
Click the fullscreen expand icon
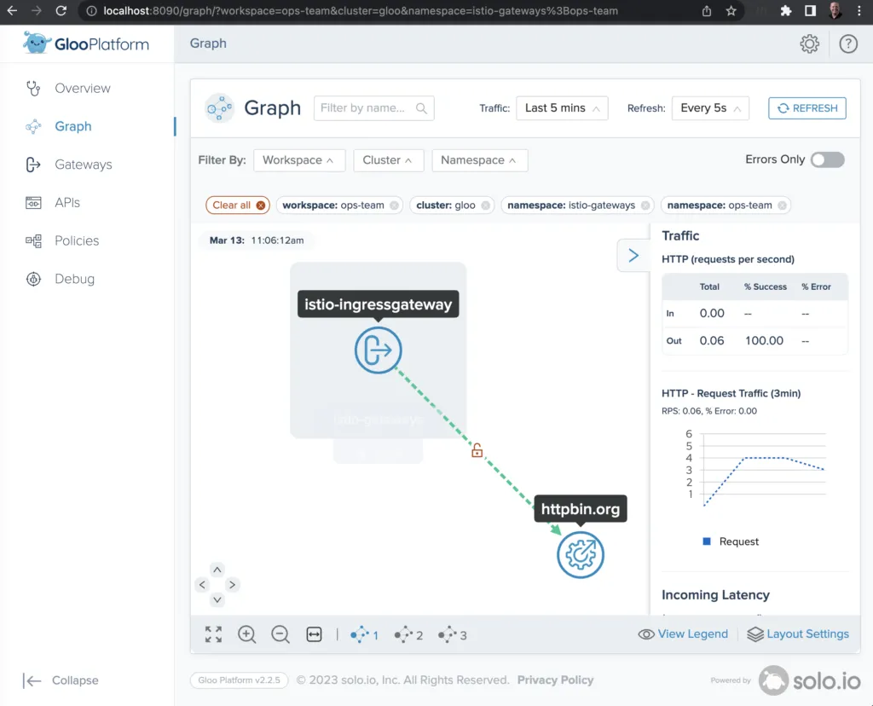pyautogui.click(x=213, y=634)
